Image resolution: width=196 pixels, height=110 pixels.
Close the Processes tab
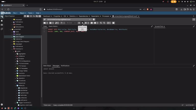(110, 16)
